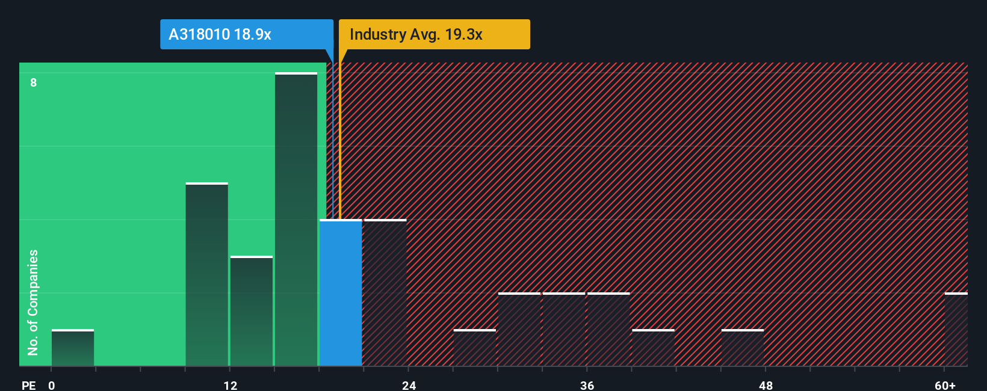Select the blue highlighted histogram bar
This screenshot has width=987, height=391.
click(x=341, y=292)
